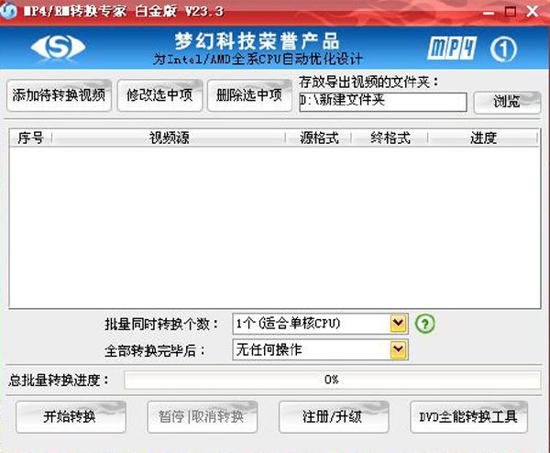
Task: Click 视频源 column header
Action: 169,138
